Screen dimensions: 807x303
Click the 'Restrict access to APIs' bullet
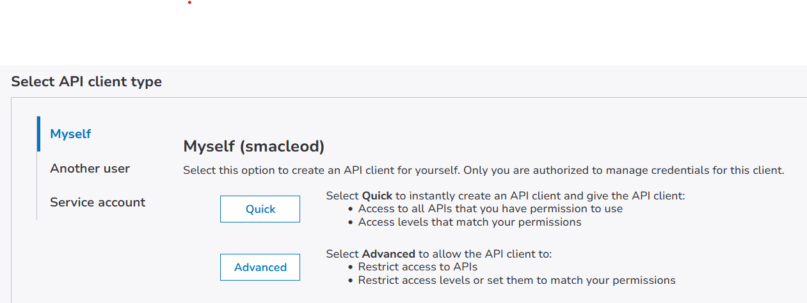tap(418, 267)
